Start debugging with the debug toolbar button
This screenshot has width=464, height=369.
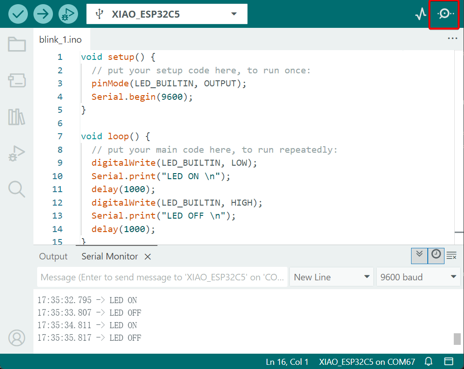(68, 14)
